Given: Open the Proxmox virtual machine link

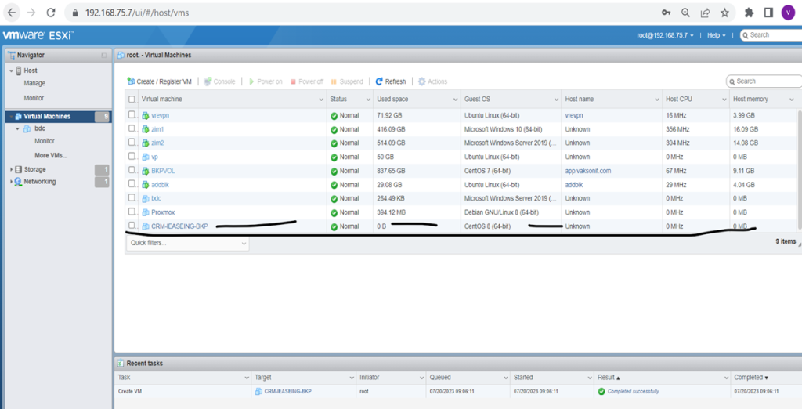Looking at the screenshot, I should coord(163,212).
